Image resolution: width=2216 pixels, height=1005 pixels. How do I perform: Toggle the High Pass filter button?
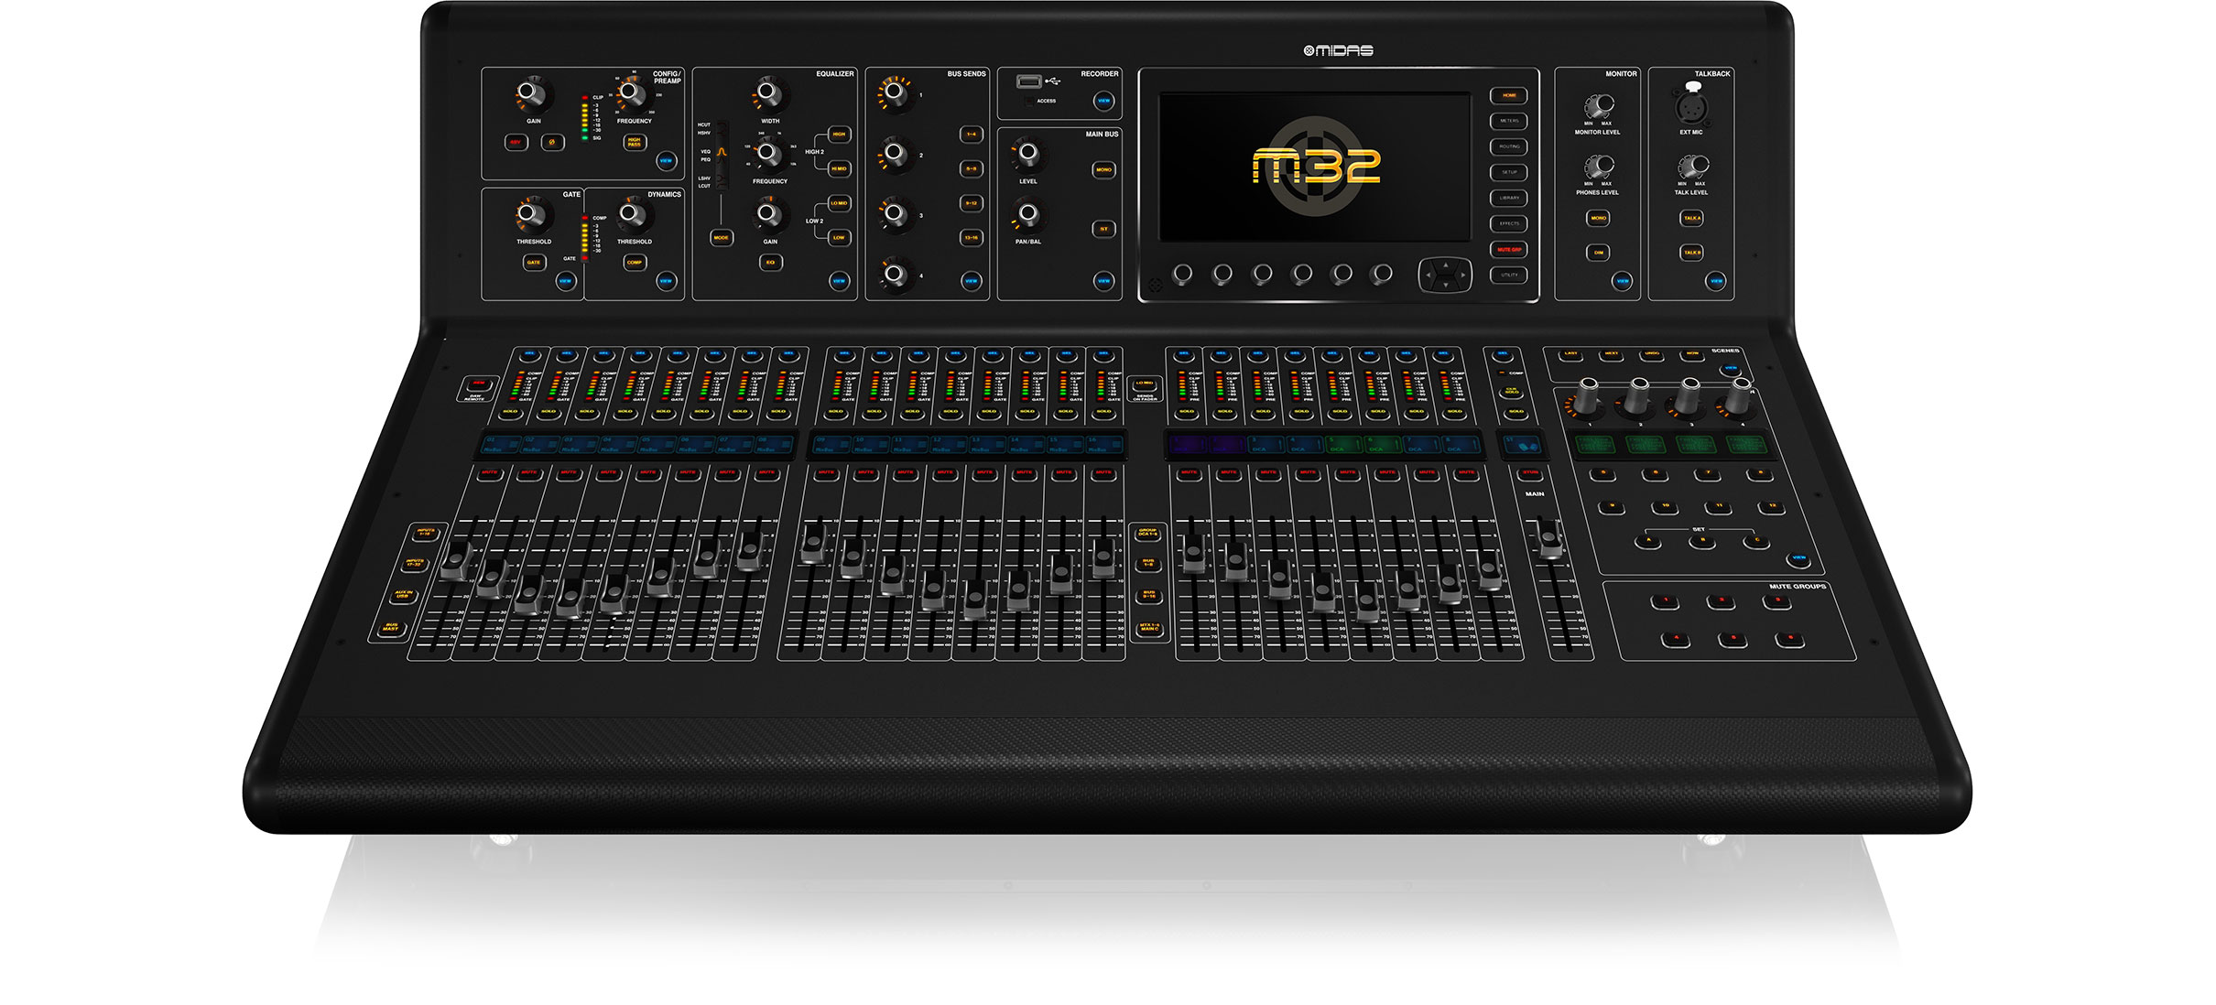634,143
